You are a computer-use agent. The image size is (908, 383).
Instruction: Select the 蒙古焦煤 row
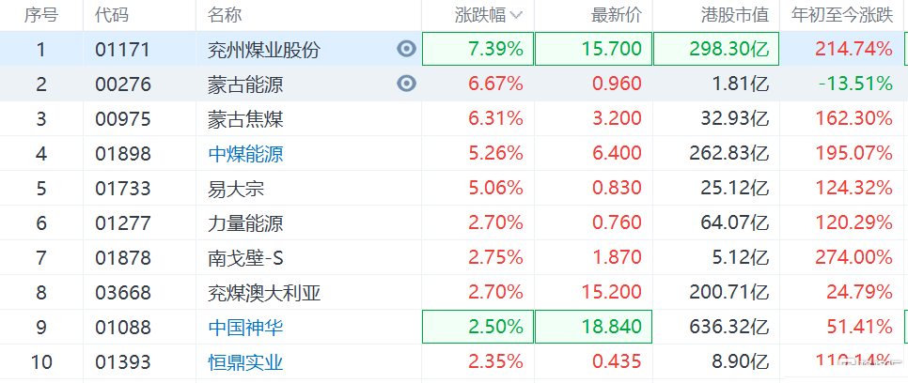coord(245,118)
